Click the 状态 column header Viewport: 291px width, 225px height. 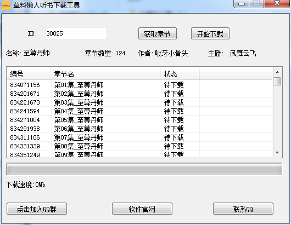tap(180, 74)
